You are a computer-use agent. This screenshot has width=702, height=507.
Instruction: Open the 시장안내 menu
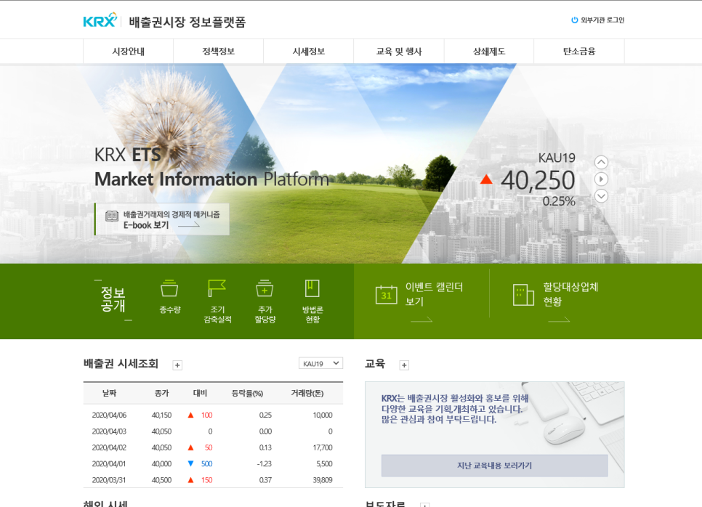(128, 52)
